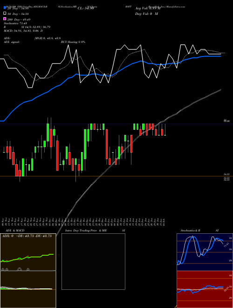Click the 54.55 orange support level label

point(226,174)
